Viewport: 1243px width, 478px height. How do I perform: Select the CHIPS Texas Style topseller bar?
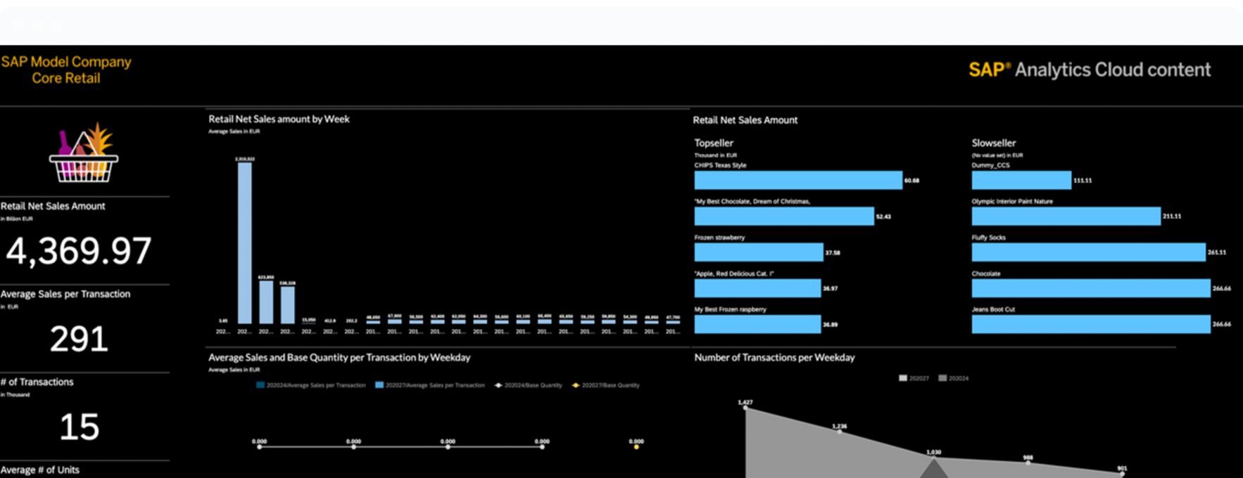797,181
